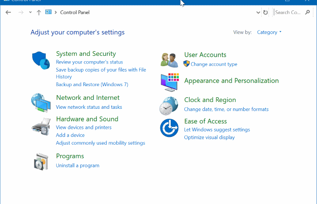Open System and Security category

pyautogui.click(x=86, y=53)
